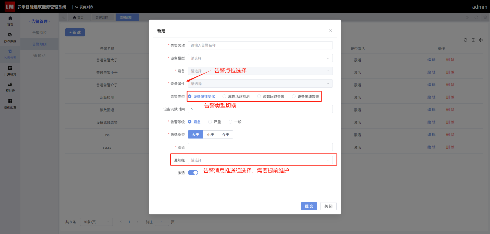
Task: Click 删除 for 设备离线告警 row
Action: click(x=450, y=122)
